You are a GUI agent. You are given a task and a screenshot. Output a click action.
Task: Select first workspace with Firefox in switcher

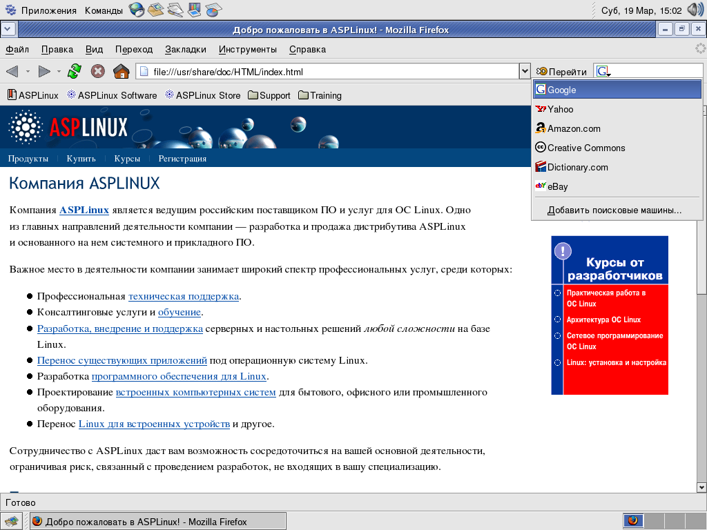[x=633, y=521]
